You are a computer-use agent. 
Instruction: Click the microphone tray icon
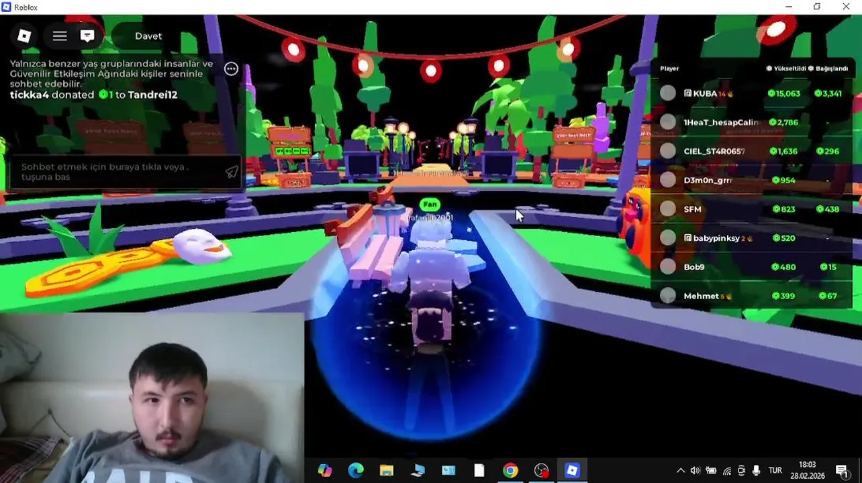tap(757, 471)
